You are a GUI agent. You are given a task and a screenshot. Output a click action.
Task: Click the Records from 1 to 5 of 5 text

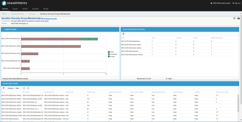pos(144,79)
